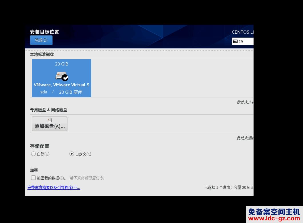Open the 添加磁盘(A)... add disk button

[50, 124]
